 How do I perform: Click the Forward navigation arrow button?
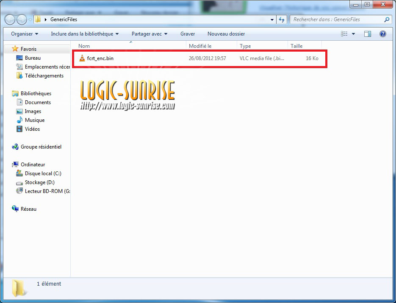[22, 20]
